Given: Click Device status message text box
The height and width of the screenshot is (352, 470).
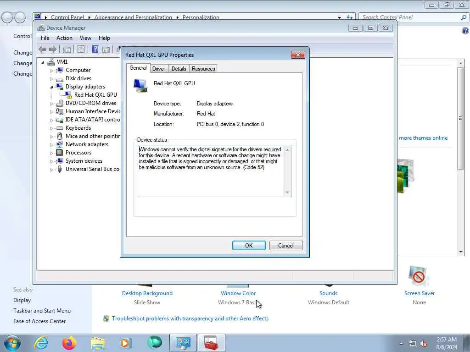Looking at the screenshot, I should point(211,171).
